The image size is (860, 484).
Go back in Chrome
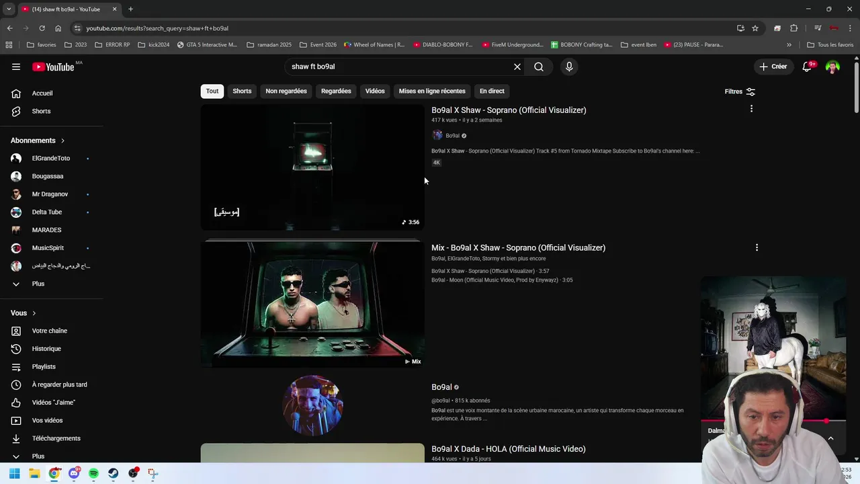[9, 28]
